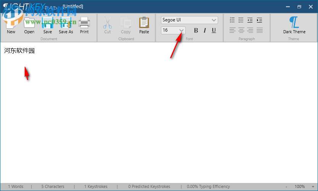Increase paragraph indent

(x=259, y=20)
